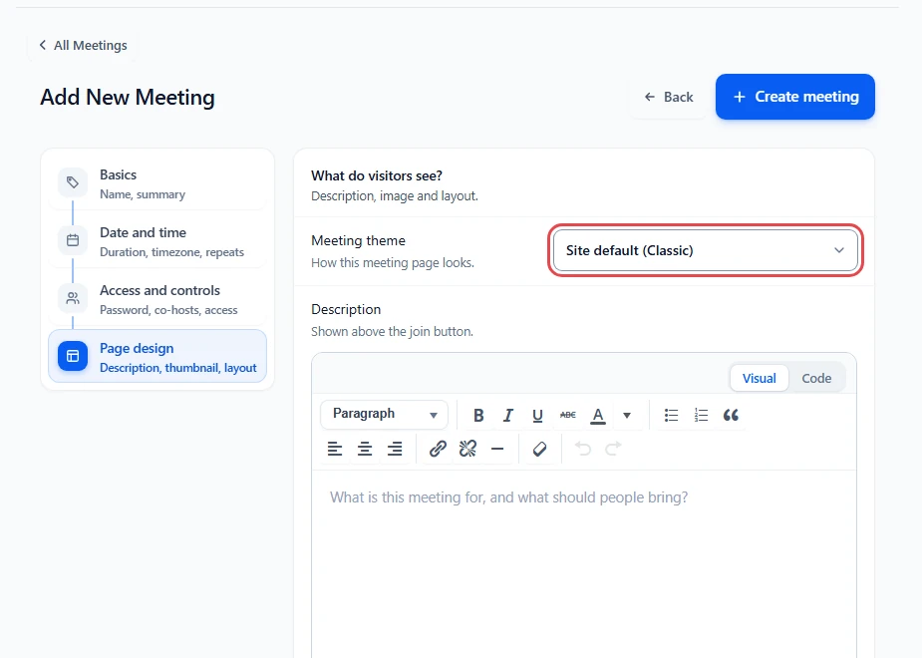Click the undo arrow icon
This screenshot has height=658, width=922.
click(583, 450)
